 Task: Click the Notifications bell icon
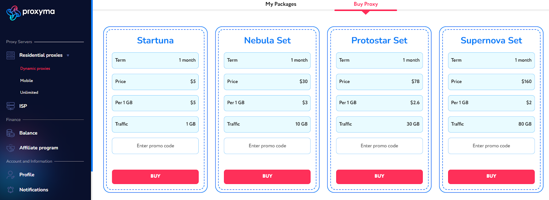click(x=11, y=190)
